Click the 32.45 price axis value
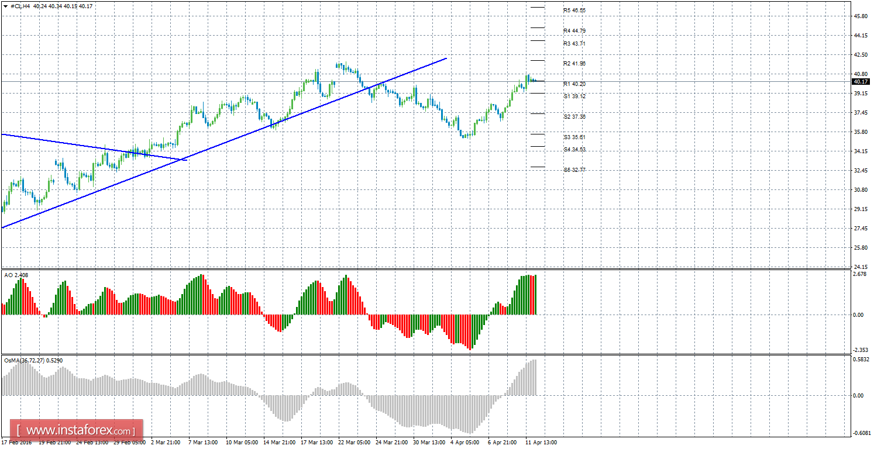This screenshot has width=874, height=449. tap(860, 171)
